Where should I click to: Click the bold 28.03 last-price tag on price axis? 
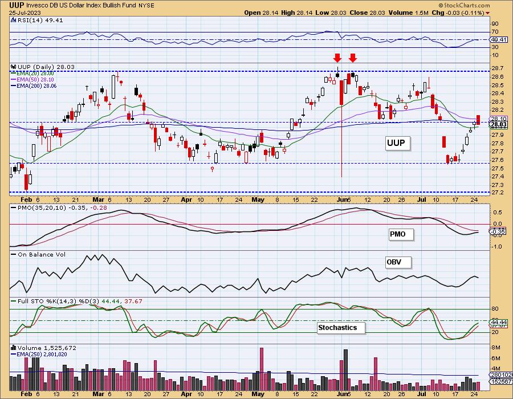[x=499, y=124]
